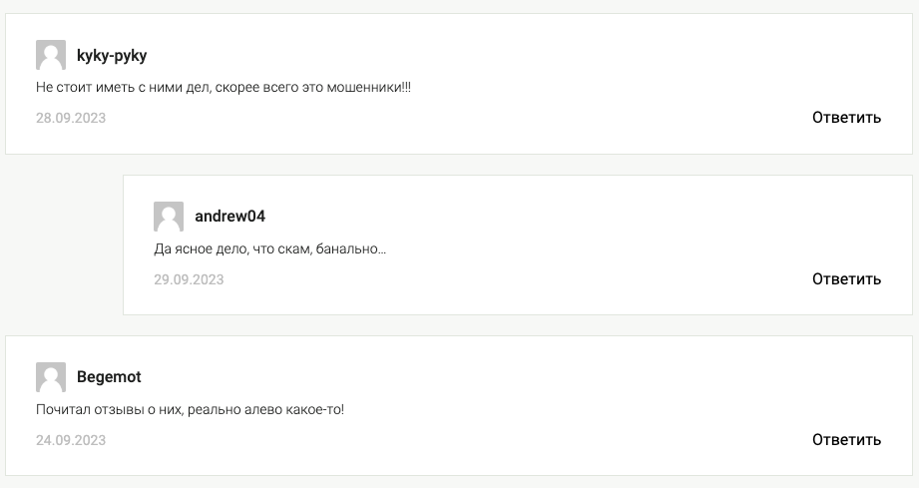The height and width of the screenshot is (488, 919).
Task: Open andrew04's profile avatar
Action: click(x=169, y=217)
